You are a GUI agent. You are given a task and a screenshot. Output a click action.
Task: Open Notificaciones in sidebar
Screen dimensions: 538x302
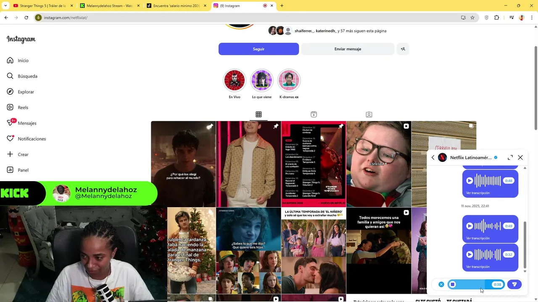tap(26, 139)
